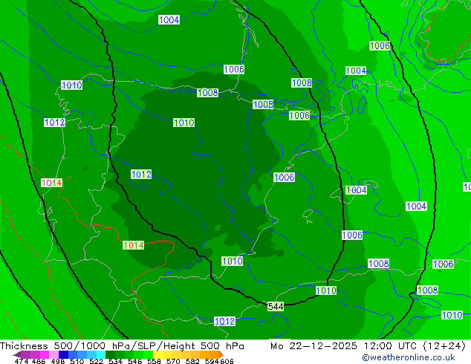Click the 558 legend value

coord(154,361)
